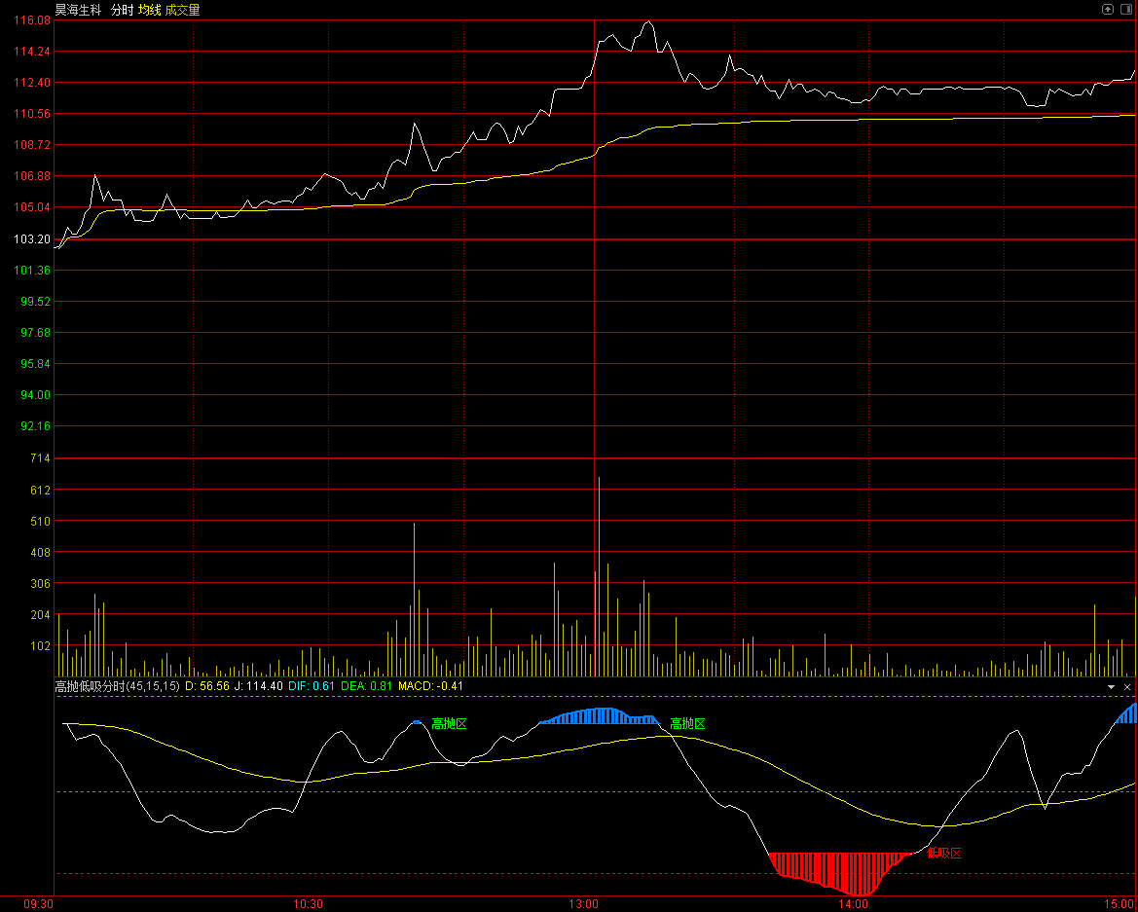Click the 昊海生科 stock name
Viewport: 1138px width, 912px height.
tap(78, 10)
